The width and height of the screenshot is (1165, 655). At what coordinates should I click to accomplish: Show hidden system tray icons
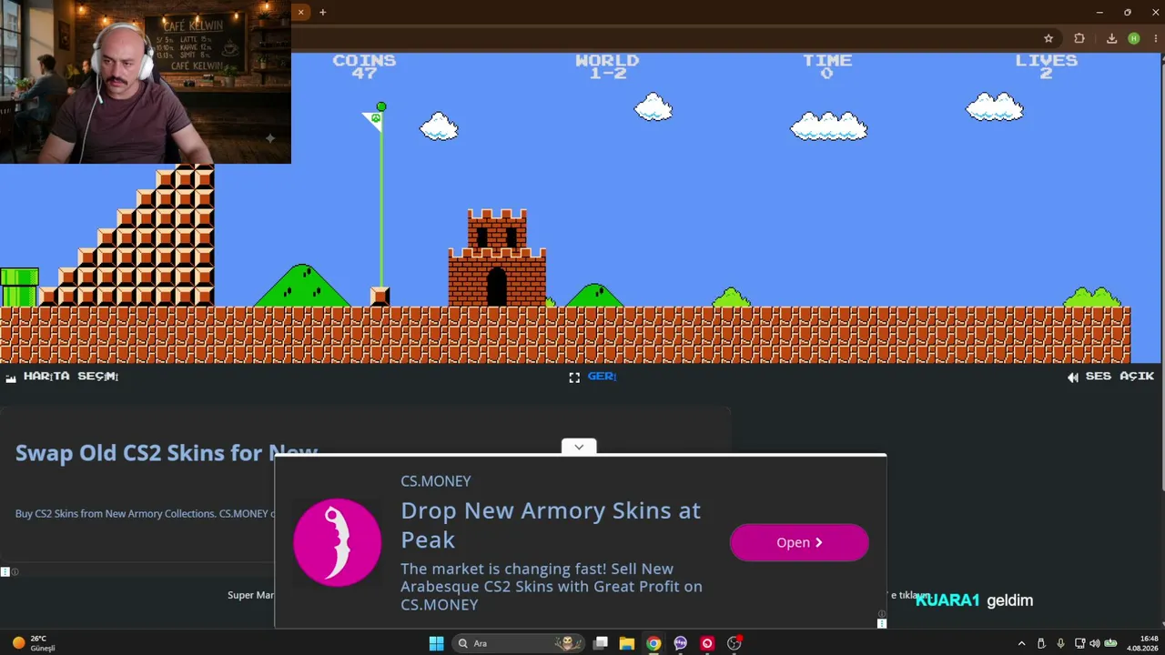pos(1021,643)
